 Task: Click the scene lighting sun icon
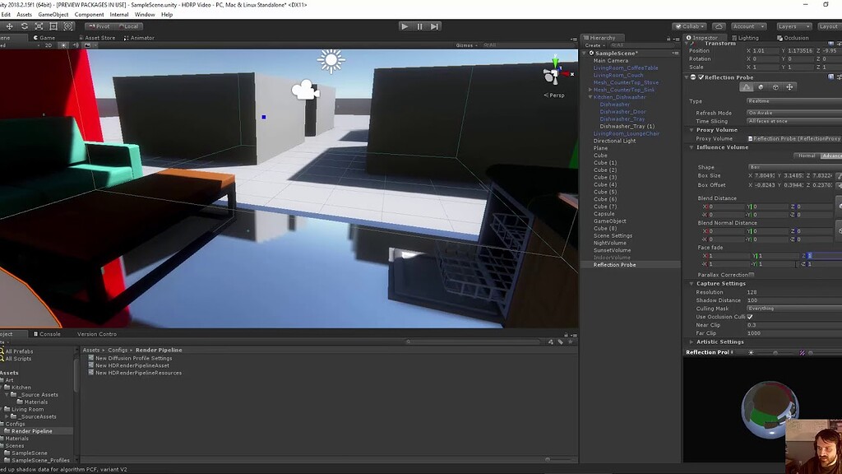(x=64, y=44)
